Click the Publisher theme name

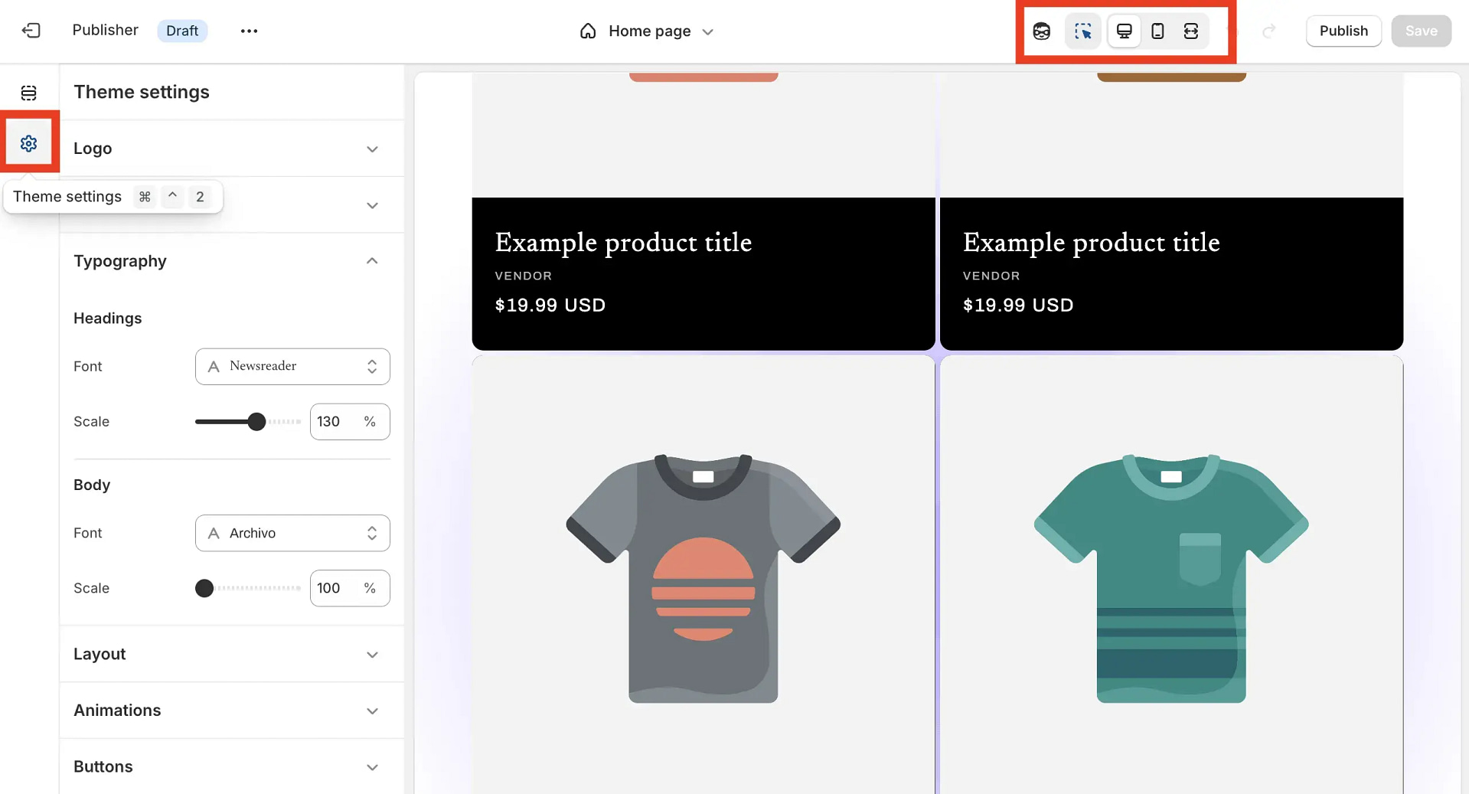[x=105, y=30]
